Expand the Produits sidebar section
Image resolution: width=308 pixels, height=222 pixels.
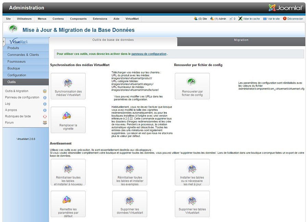tap(26, 48)
